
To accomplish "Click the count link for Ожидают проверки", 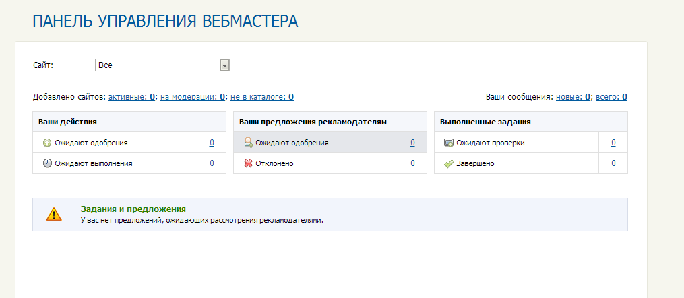I will [x=613, y=143].
